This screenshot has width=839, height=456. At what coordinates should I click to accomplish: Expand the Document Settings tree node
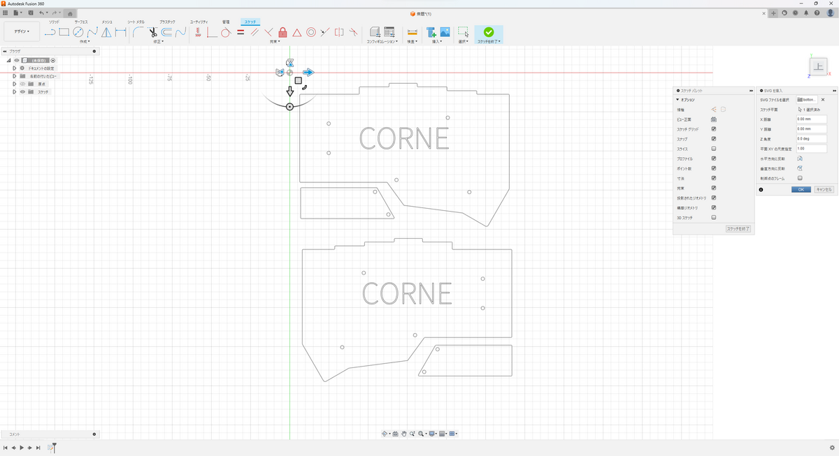coord(14,68)
